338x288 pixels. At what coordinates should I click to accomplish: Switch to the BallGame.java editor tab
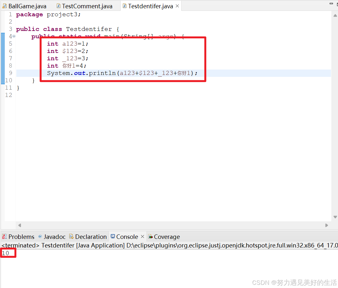point(24,6)
